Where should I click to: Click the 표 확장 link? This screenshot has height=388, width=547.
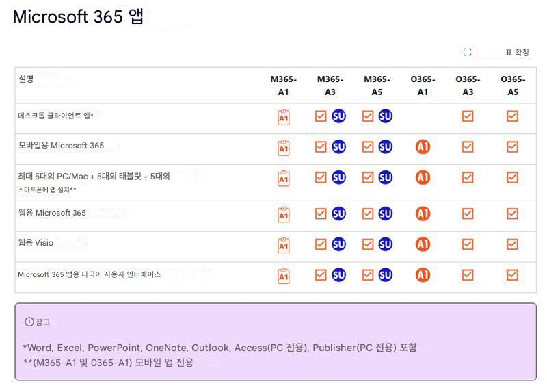point(518,53)
